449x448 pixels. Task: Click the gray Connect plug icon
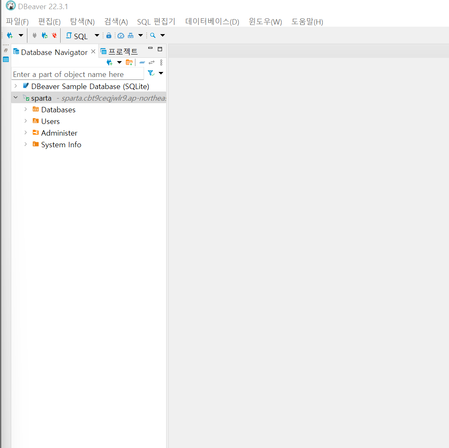34,35
